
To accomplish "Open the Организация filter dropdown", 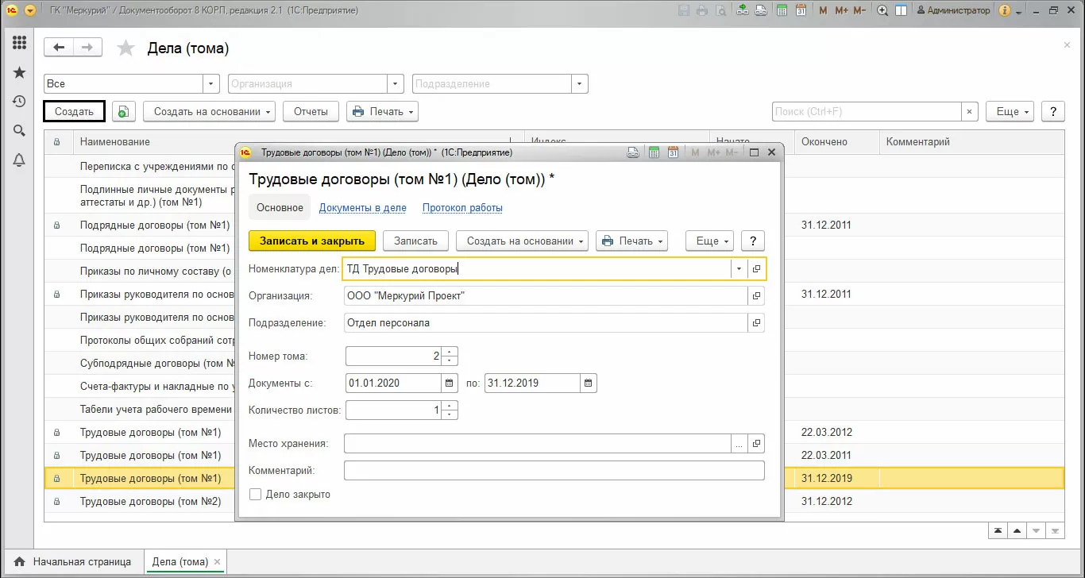I will (x=396, y=84).
